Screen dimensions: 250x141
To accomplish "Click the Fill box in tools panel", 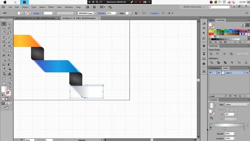I will pos(4,89).
